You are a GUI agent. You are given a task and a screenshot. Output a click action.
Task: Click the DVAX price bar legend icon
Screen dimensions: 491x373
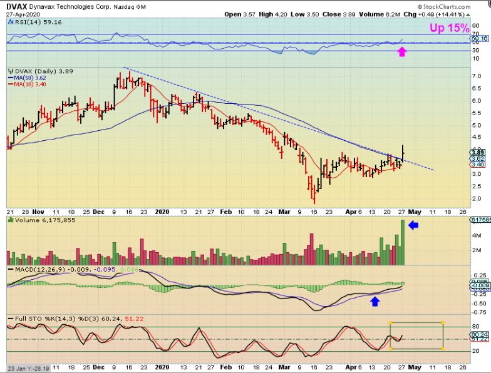point(11,71)
